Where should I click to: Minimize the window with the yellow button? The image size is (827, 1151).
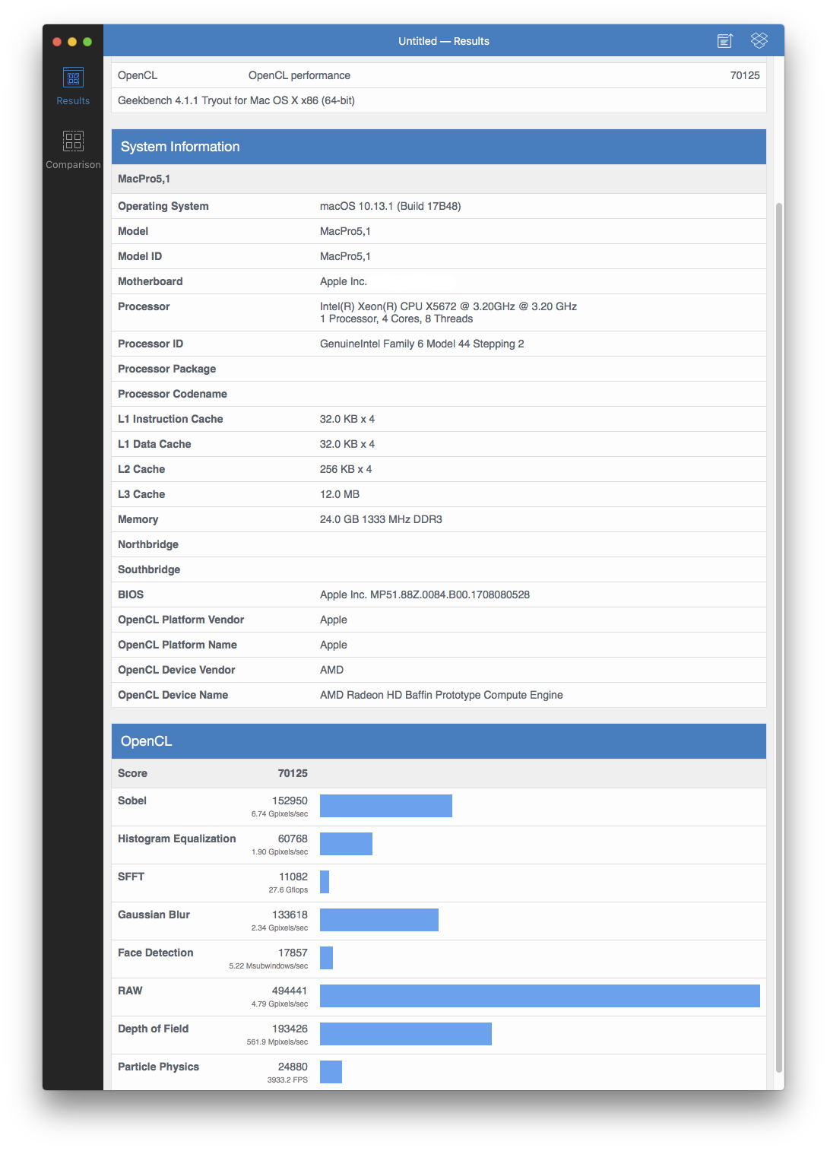point(72,42)
